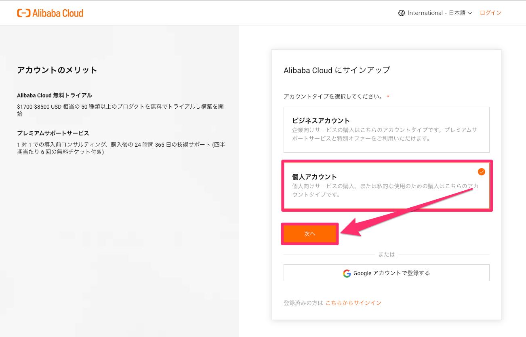Image resolution: width=526 pixels, height=337 pixels.
Task: Click Alibaba Cloud 無料トライアル text
Action: 55,95
